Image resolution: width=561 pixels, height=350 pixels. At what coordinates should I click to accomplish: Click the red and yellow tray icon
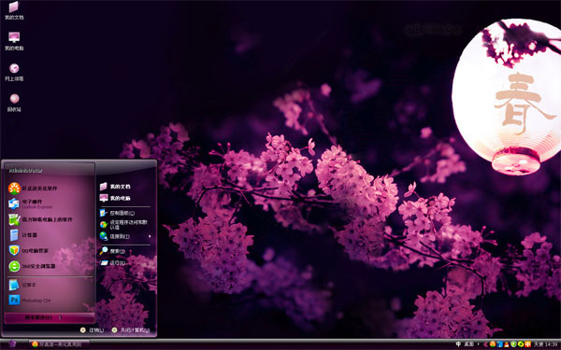tap(507, 344)
